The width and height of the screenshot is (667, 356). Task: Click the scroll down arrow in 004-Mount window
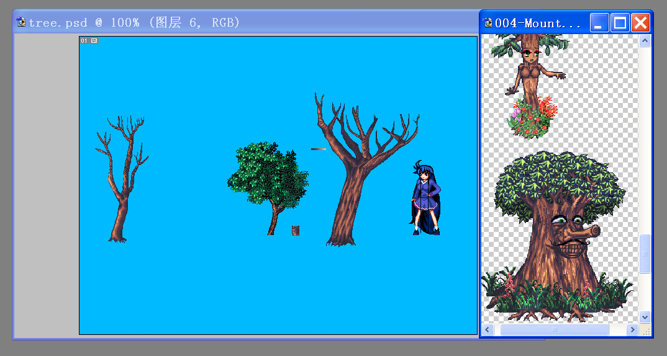pyautogui.click(x=645, y=317)
